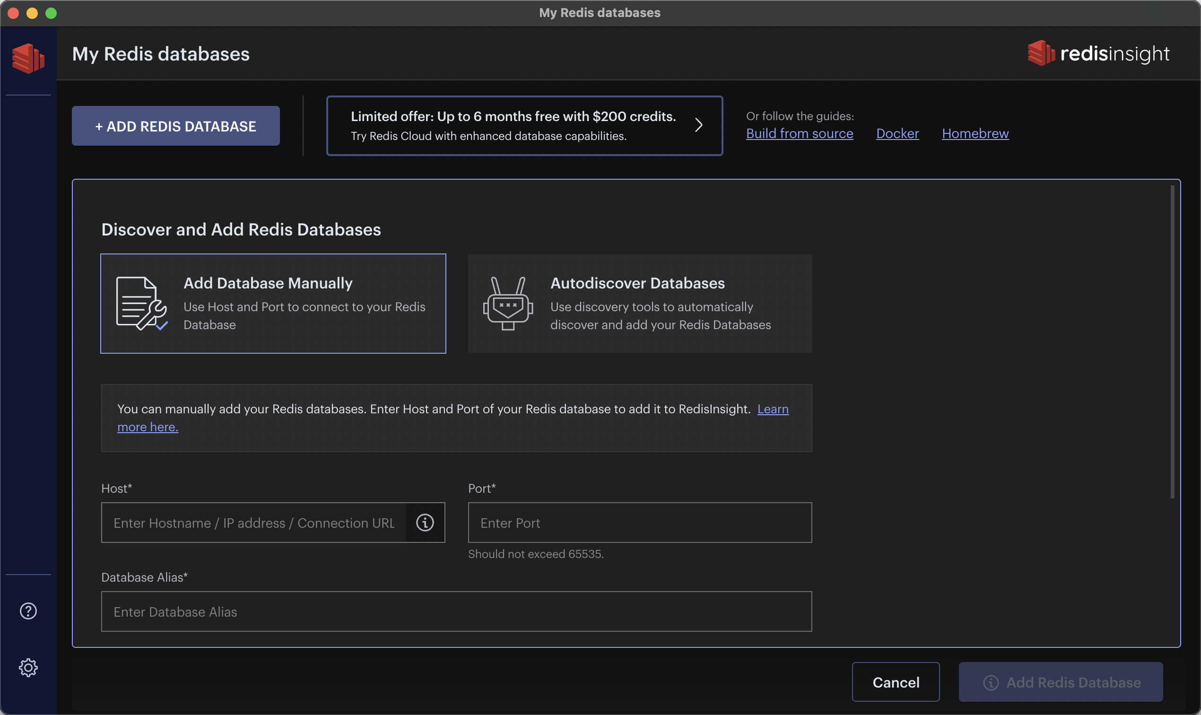Open the Homebrew guide link
1201x715 pixels.
(x=975, y=133)
